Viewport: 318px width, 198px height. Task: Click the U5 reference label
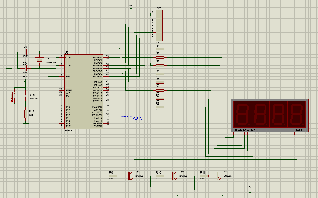tap(67, 53)
